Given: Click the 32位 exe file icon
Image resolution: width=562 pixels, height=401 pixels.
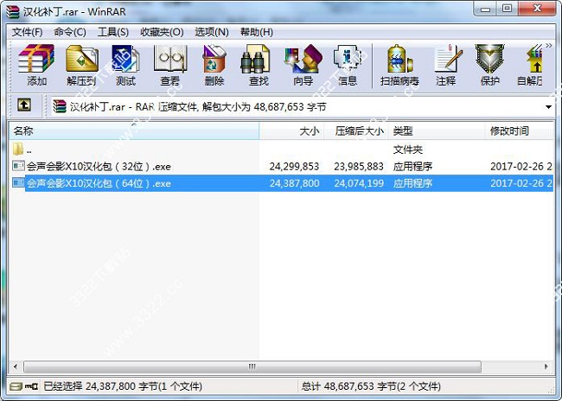Looking at the screenshot, I should coord(18,166).
